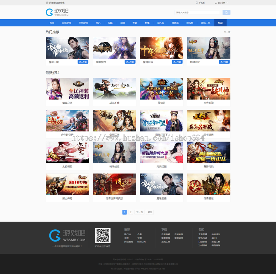Open 专题 in the blue nav bar
The height and width of the screenshot is (274, 276).
[x=135, y=23]
